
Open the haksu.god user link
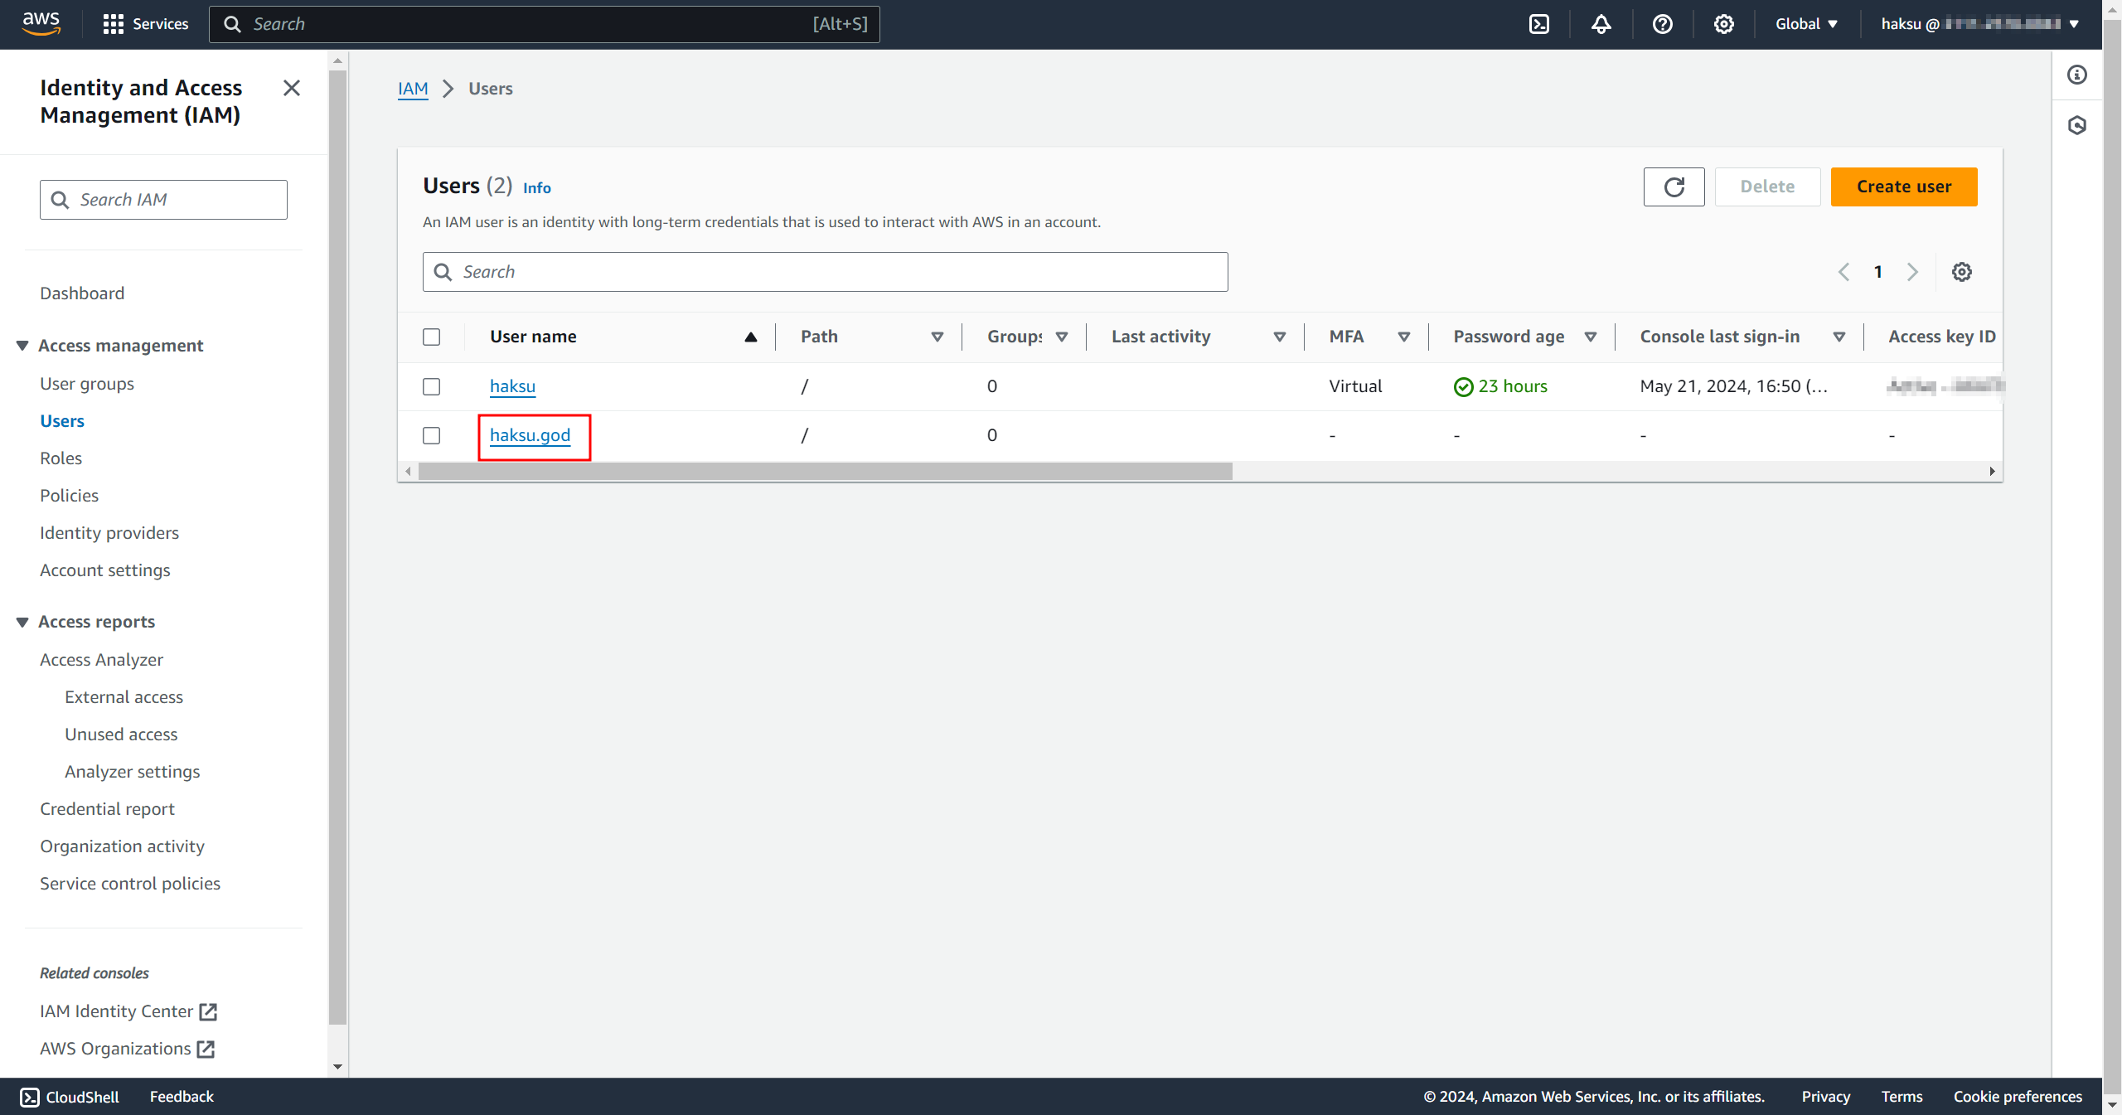point(530,436)
